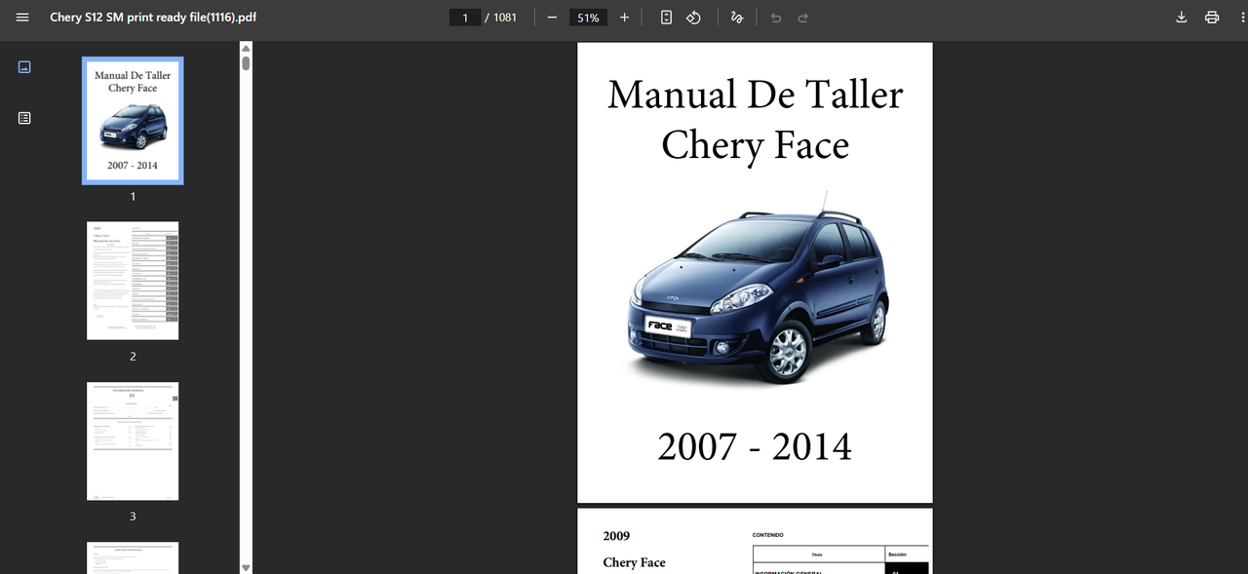
Task: Click the thumbnail label "1"
Action: coord(133,197)
